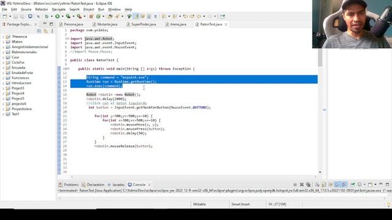This screenshot has height=220, width=392.
Task: Open the Source menu
Action: (26, 10)
